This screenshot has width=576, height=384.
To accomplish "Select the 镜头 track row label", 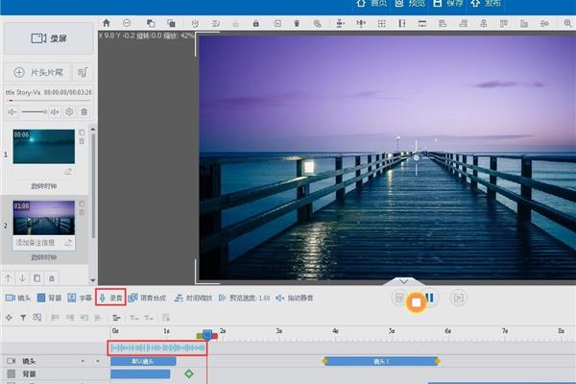I will pos(30,362).
